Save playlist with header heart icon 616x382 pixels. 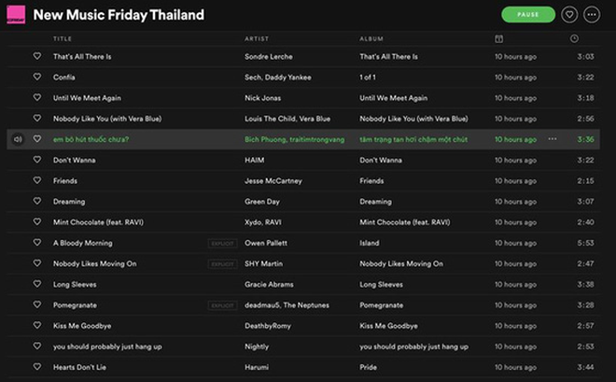coord(569,15)
